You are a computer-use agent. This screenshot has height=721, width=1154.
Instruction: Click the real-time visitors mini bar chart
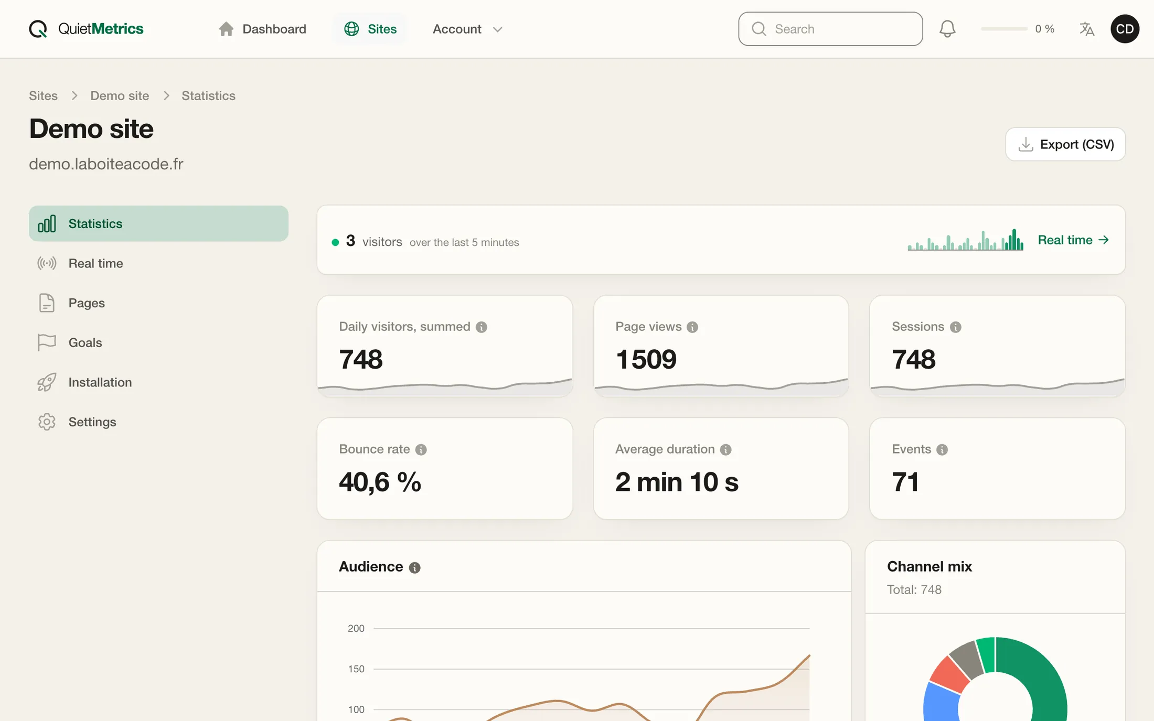click(x=965, y=240)
